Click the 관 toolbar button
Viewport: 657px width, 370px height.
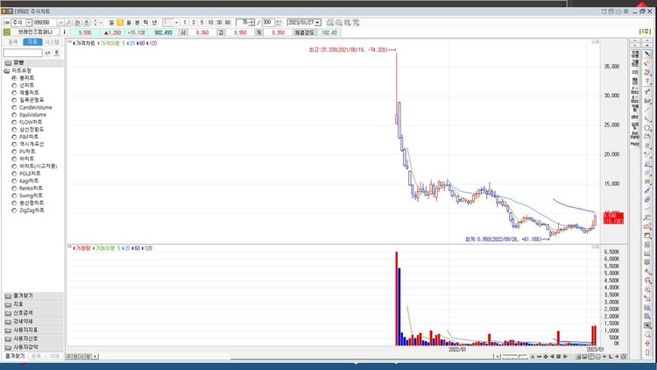tap(77, 23)
